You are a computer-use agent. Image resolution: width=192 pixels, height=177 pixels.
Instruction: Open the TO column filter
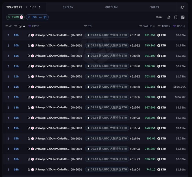[x=85, y=26]
